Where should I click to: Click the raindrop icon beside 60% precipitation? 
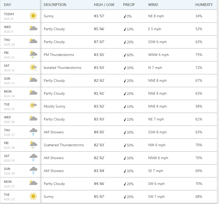[x=125, y=55]
